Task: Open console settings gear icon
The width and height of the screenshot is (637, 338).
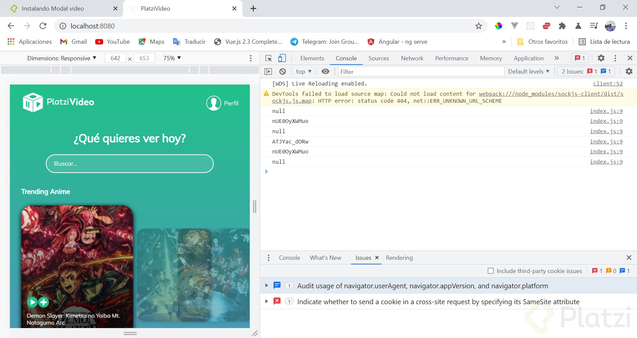Action: click(x=629, y=72)
